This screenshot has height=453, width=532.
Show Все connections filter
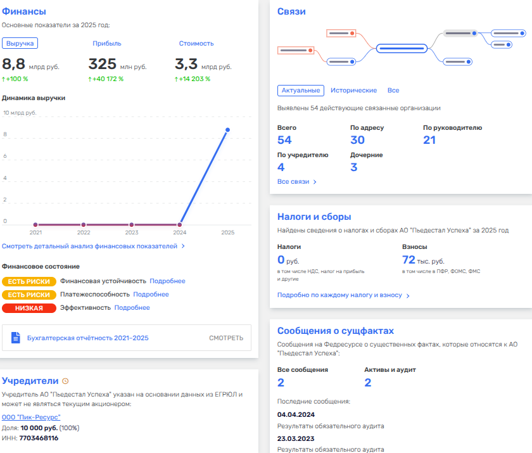pos(393,90)
